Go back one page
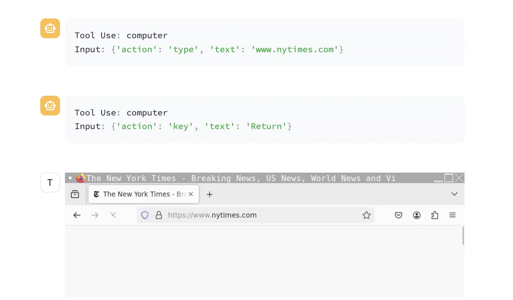 click(x=77, y=215)
